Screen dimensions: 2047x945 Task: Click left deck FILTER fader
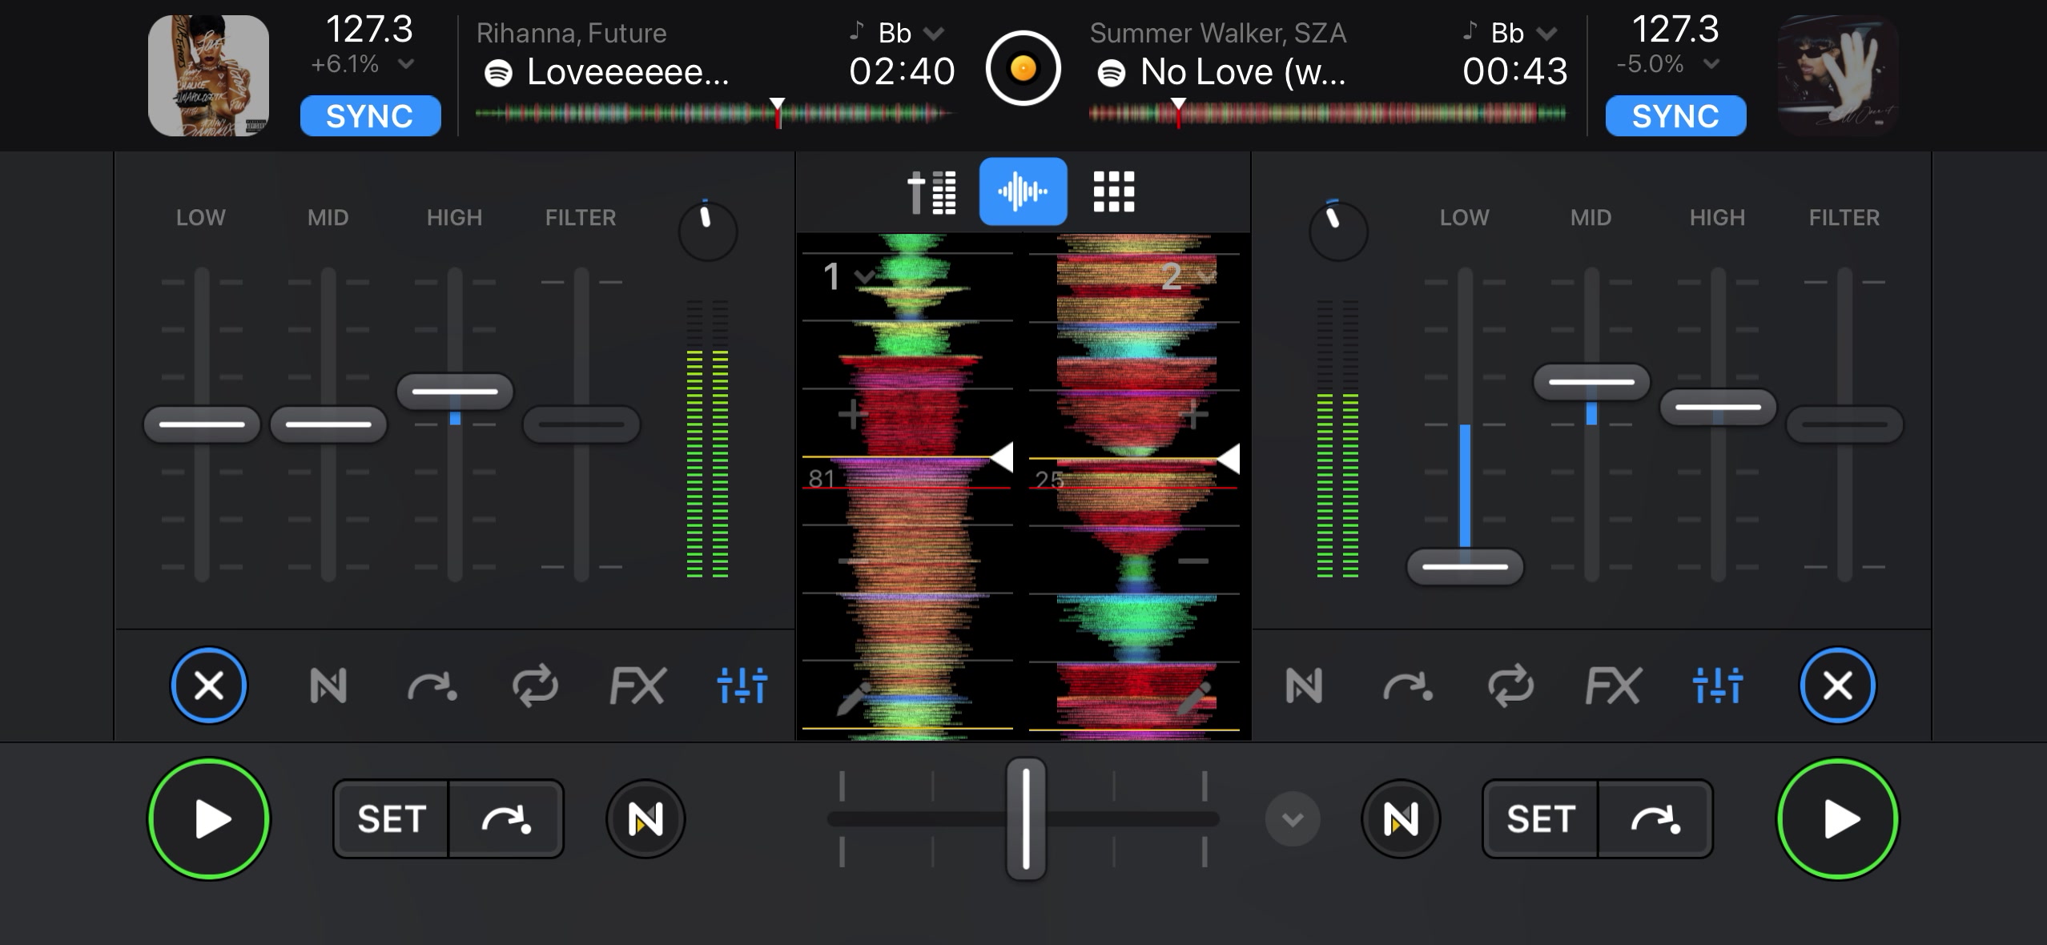pos(581,424)
